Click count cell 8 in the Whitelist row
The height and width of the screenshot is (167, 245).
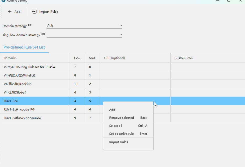[77, 75]
